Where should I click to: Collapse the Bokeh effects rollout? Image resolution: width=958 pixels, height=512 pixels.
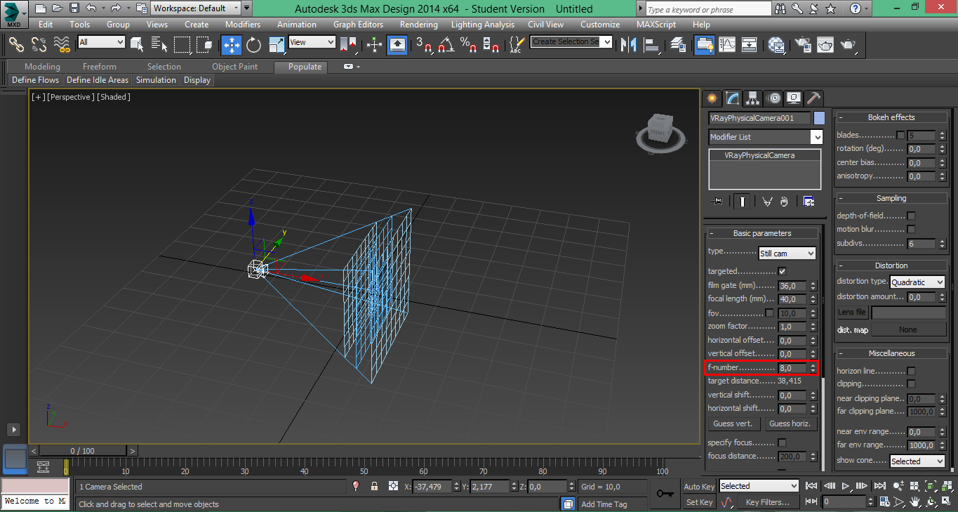891,117
